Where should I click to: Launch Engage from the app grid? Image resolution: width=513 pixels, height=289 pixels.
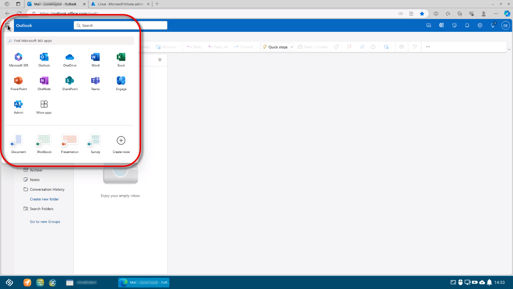121,81
